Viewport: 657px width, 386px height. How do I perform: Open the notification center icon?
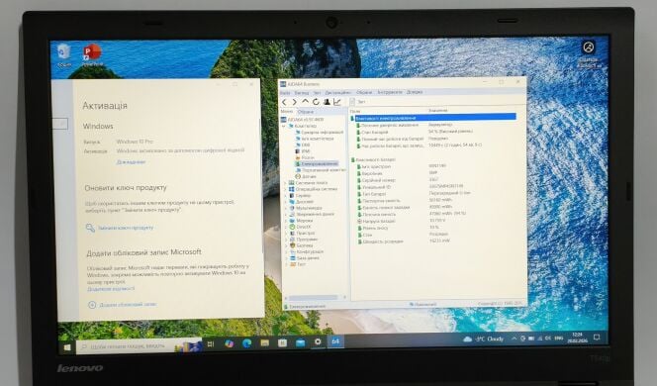click(597, 337)
